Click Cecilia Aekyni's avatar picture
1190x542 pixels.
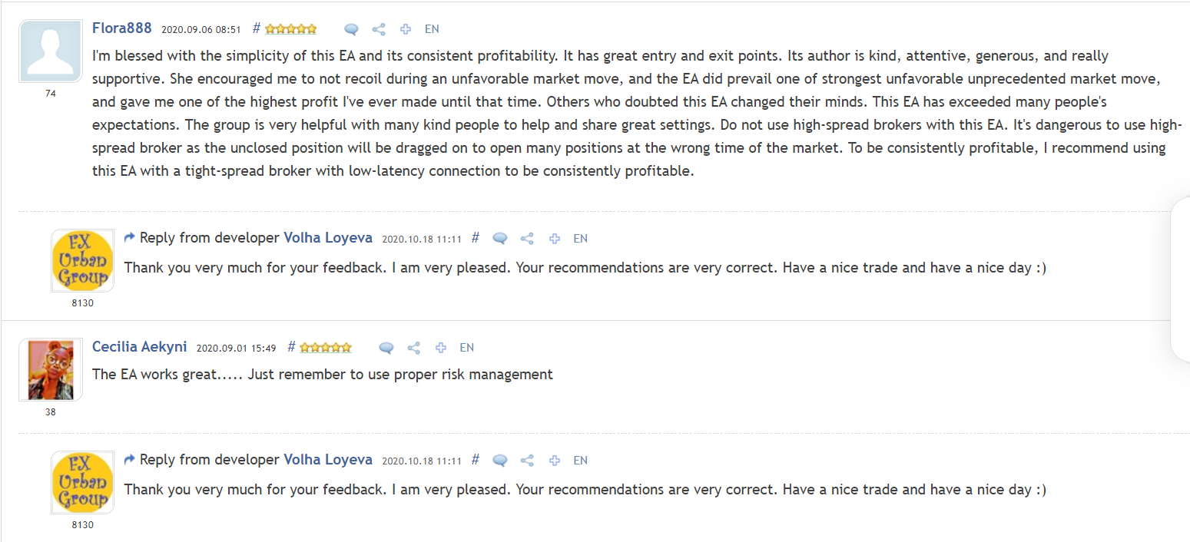51,370
